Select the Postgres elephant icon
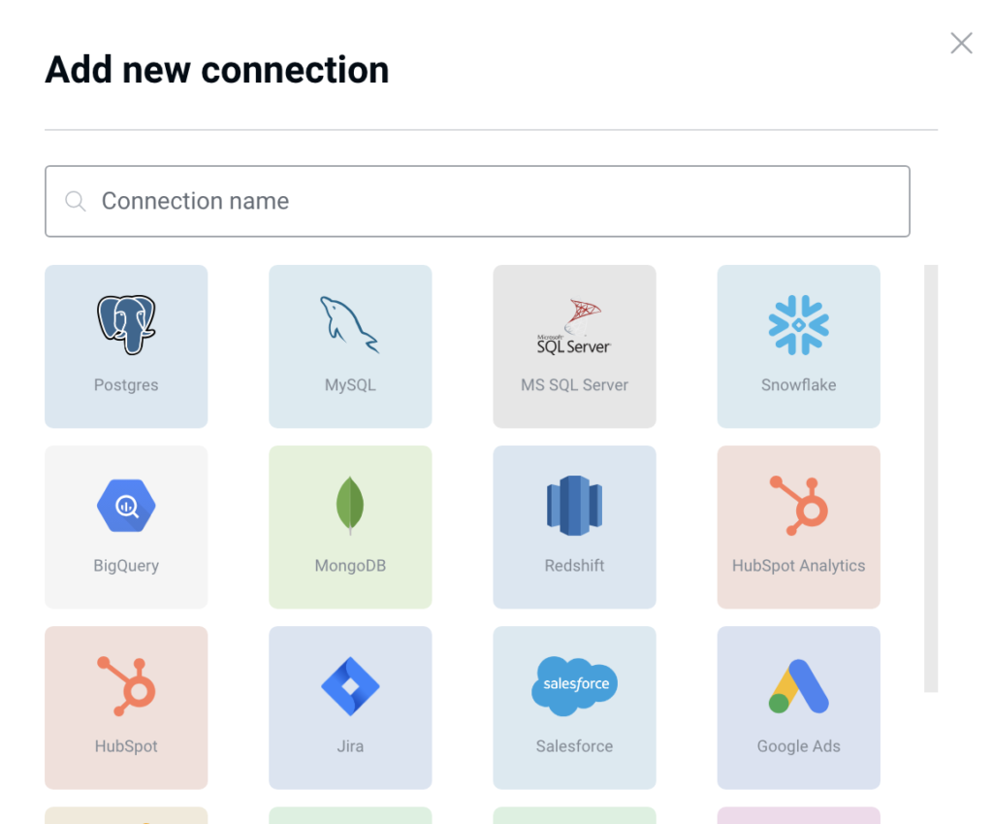The width and height of the screenshot is (993, 824). click(x=126, y=324)
